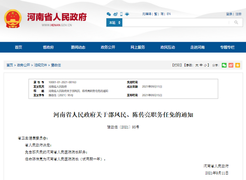Set font size to 大
Screen dimensions: 246x180
(197, 65)
